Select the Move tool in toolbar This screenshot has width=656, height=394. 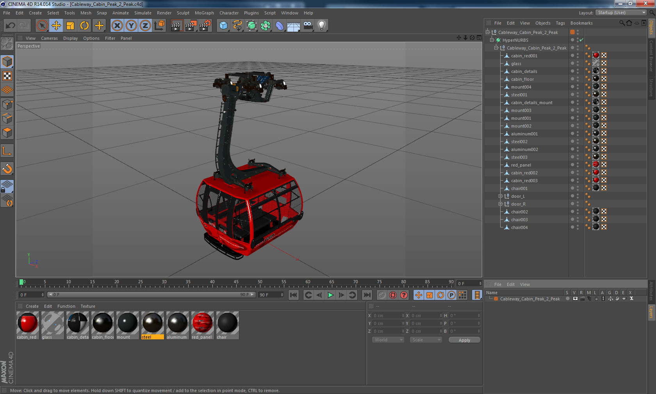click(56, 26)
